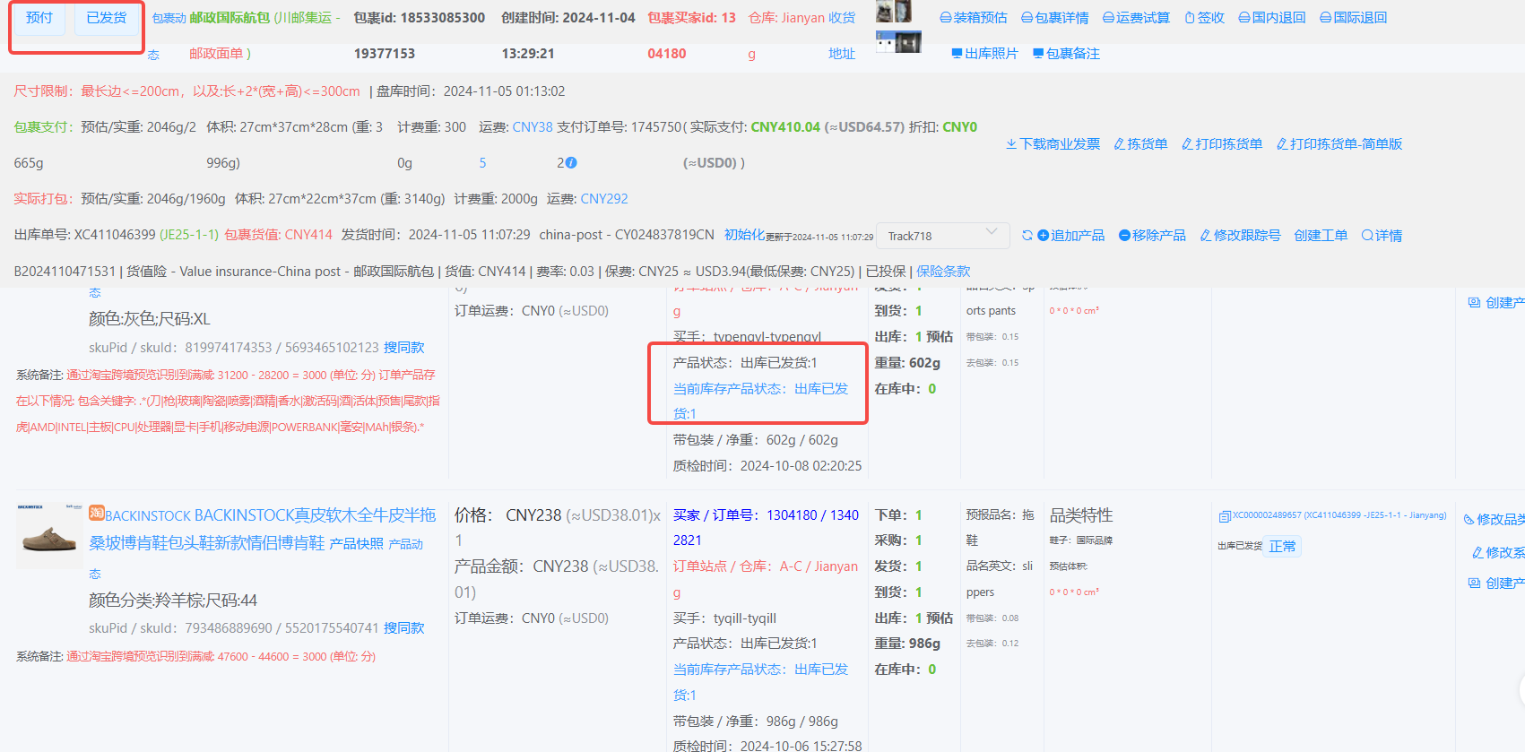
Task: Click the copy icon before XC000002489657
Action: coord(1225,516)
